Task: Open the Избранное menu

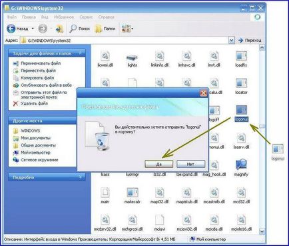Action: [x=64, y=17]
